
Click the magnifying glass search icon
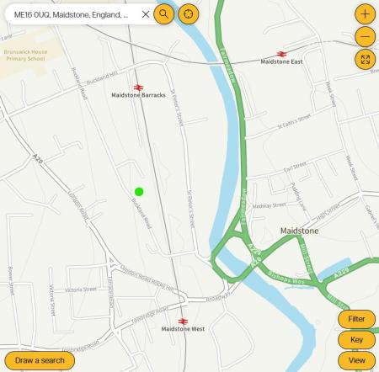tap(163, 13)
